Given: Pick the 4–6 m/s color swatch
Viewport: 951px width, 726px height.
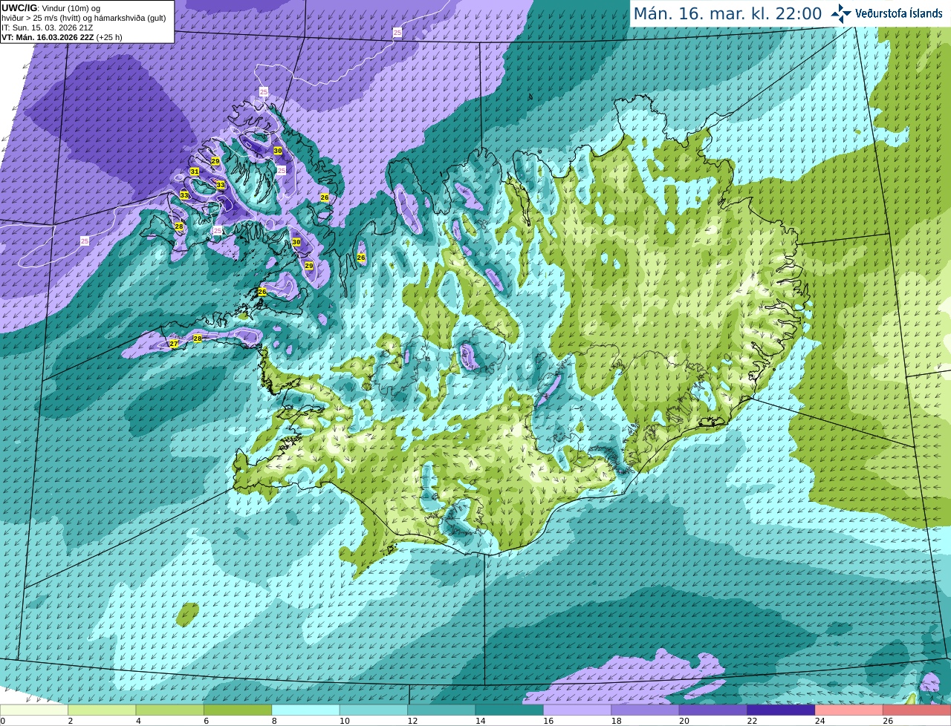Looking at the screenshot, I should (x=170, y=710).
